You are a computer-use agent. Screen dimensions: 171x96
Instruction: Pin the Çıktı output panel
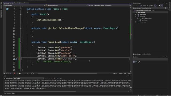(129, 76)
